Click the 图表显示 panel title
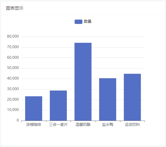 pos(15,8)
